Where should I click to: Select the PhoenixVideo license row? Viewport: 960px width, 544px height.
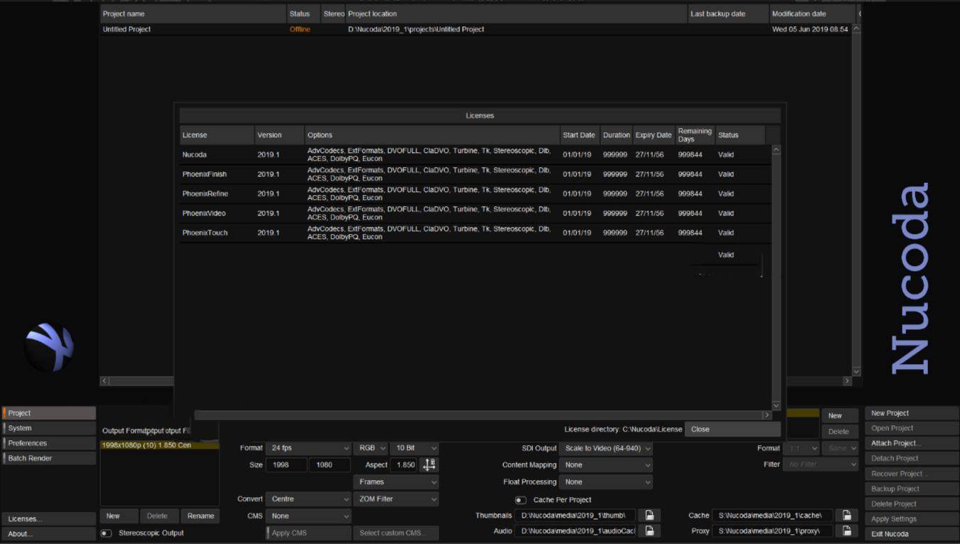(x=475, y=213)
